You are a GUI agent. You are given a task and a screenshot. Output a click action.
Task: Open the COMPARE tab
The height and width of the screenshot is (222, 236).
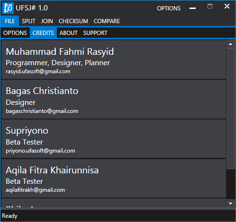coord(107,21)
